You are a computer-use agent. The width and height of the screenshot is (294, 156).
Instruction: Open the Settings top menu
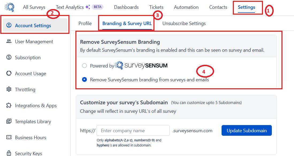[246, 7]
